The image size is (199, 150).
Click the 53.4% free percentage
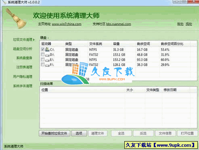[x=165, y=50]
